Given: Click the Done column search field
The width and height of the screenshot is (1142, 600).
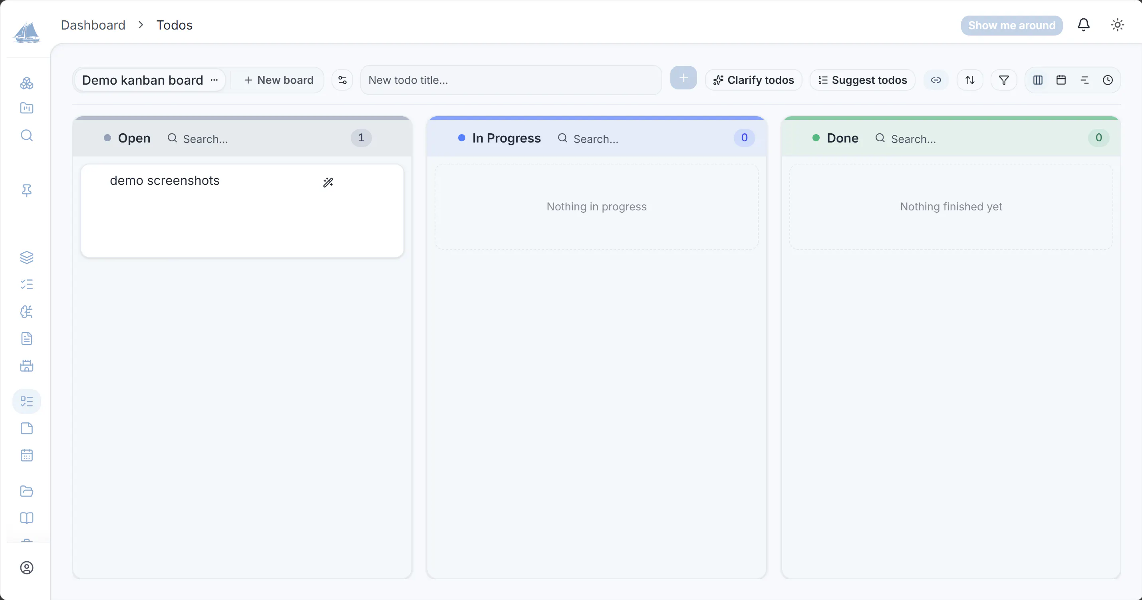Looking at the screenshot, I should [x=977, y=139].
